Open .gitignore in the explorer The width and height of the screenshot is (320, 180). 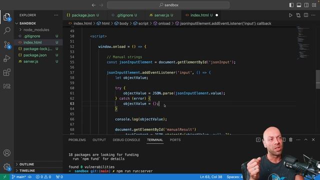(32, 36)
